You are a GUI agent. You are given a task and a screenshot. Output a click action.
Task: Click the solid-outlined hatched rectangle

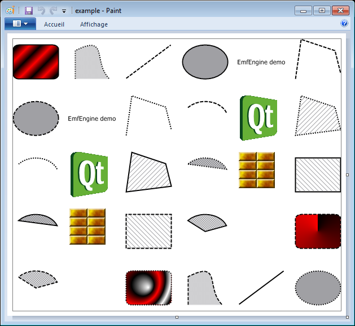coord(318,175)
